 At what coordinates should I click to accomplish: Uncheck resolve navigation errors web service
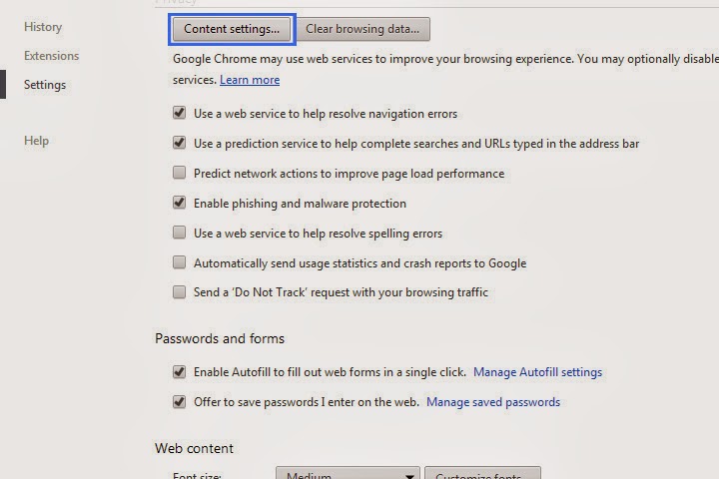(180, 113)
